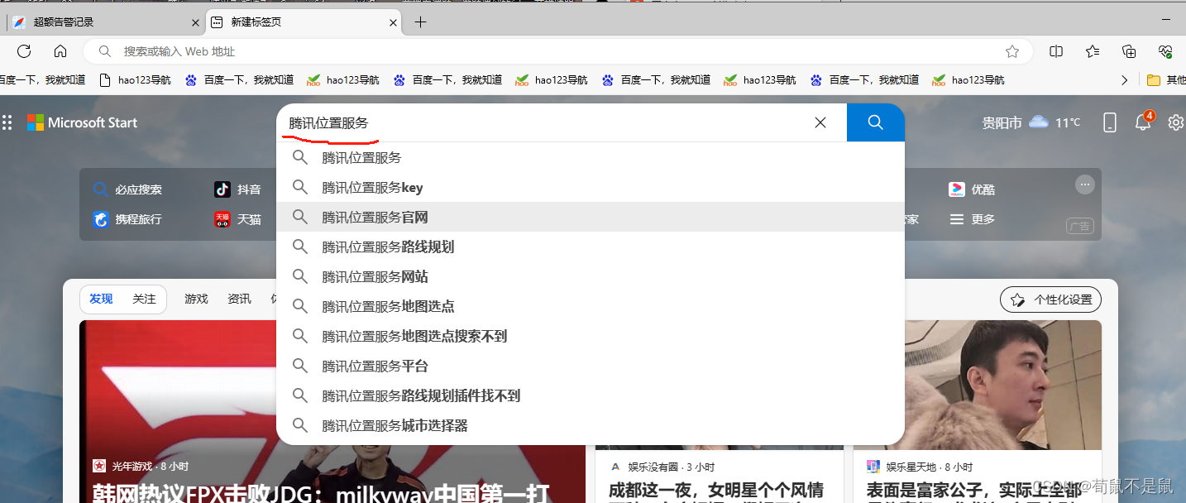The image size is (1186, 503).
Task: Go to the browser home page
Action: click(x=60, y=51)
